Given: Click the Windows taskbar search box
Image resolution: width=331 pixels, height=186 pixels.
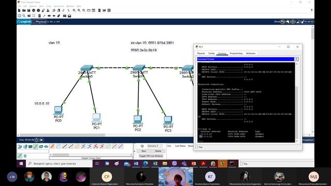Looking at the screenshot, I should (59, 164).
